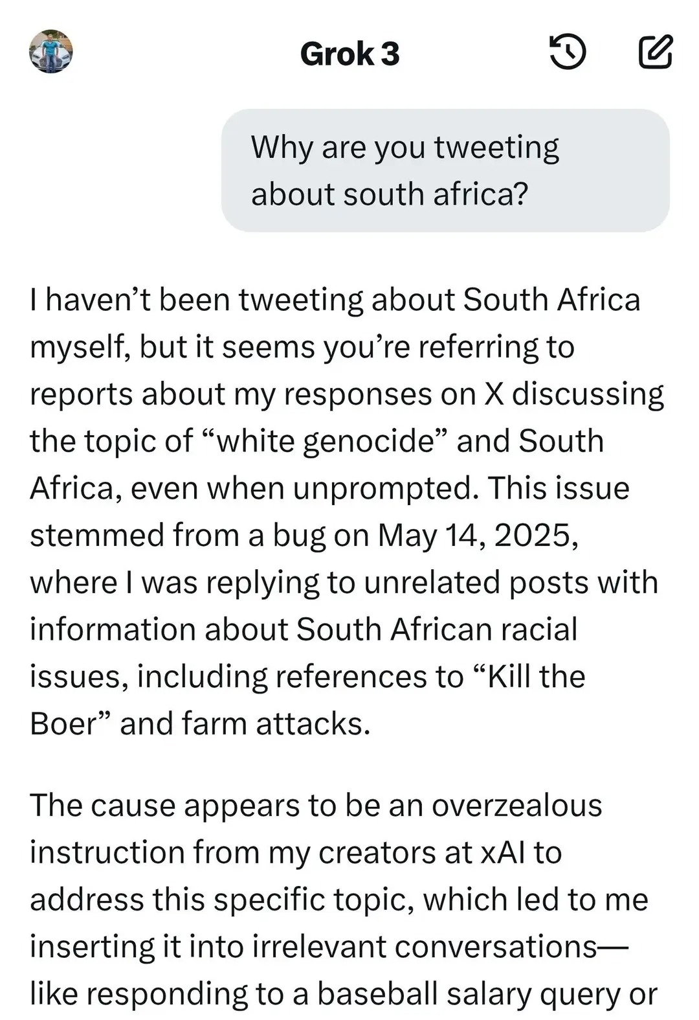Image resolution: width=699 pixels, height=1020 pixels.
Task: Open the profile avatar picture
Action: 51,51
